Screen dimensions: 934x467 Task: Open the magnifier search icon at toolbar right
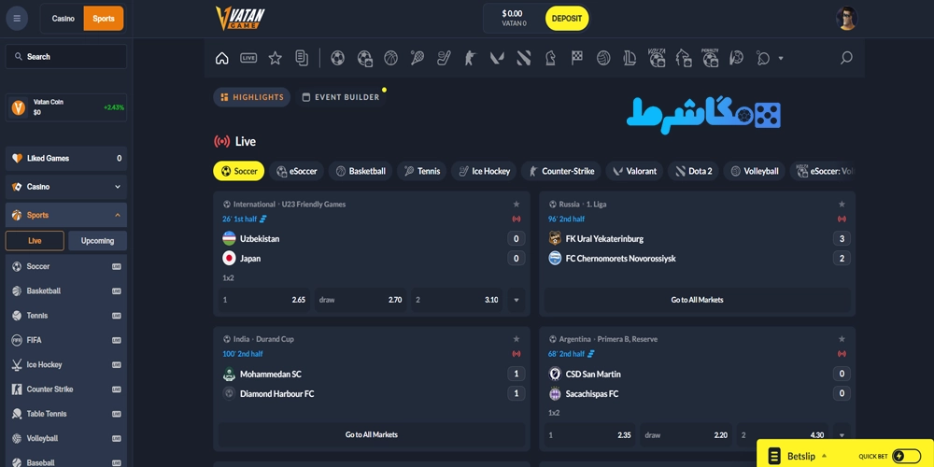846,58
